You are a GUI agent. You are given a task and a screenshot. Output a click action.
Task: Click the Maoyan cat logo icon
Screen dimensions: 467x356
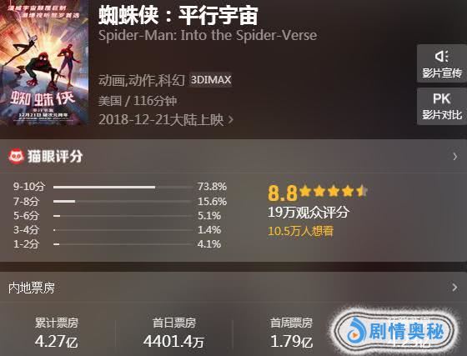[16, 156]
